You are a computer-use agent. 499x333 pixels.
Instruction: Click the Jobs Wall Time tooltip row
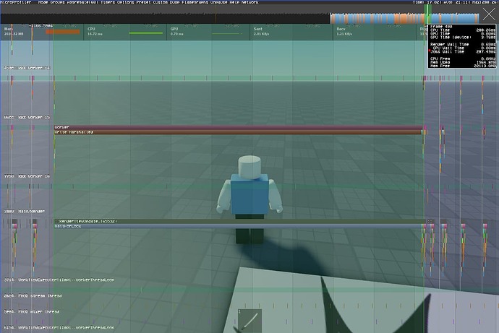coord(462,51)
